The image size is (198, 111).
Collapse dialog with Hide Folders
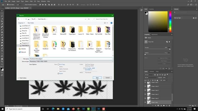point(22,78)
